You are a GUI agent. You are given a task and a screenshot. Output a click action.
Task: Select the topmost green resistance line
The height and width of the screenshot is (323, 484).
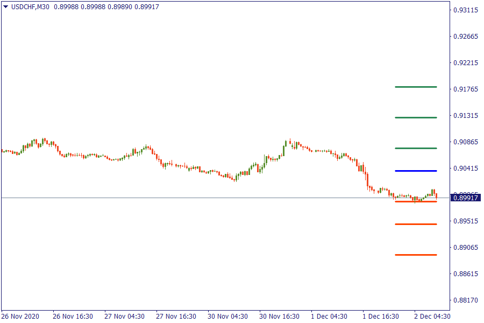[415, 87]
